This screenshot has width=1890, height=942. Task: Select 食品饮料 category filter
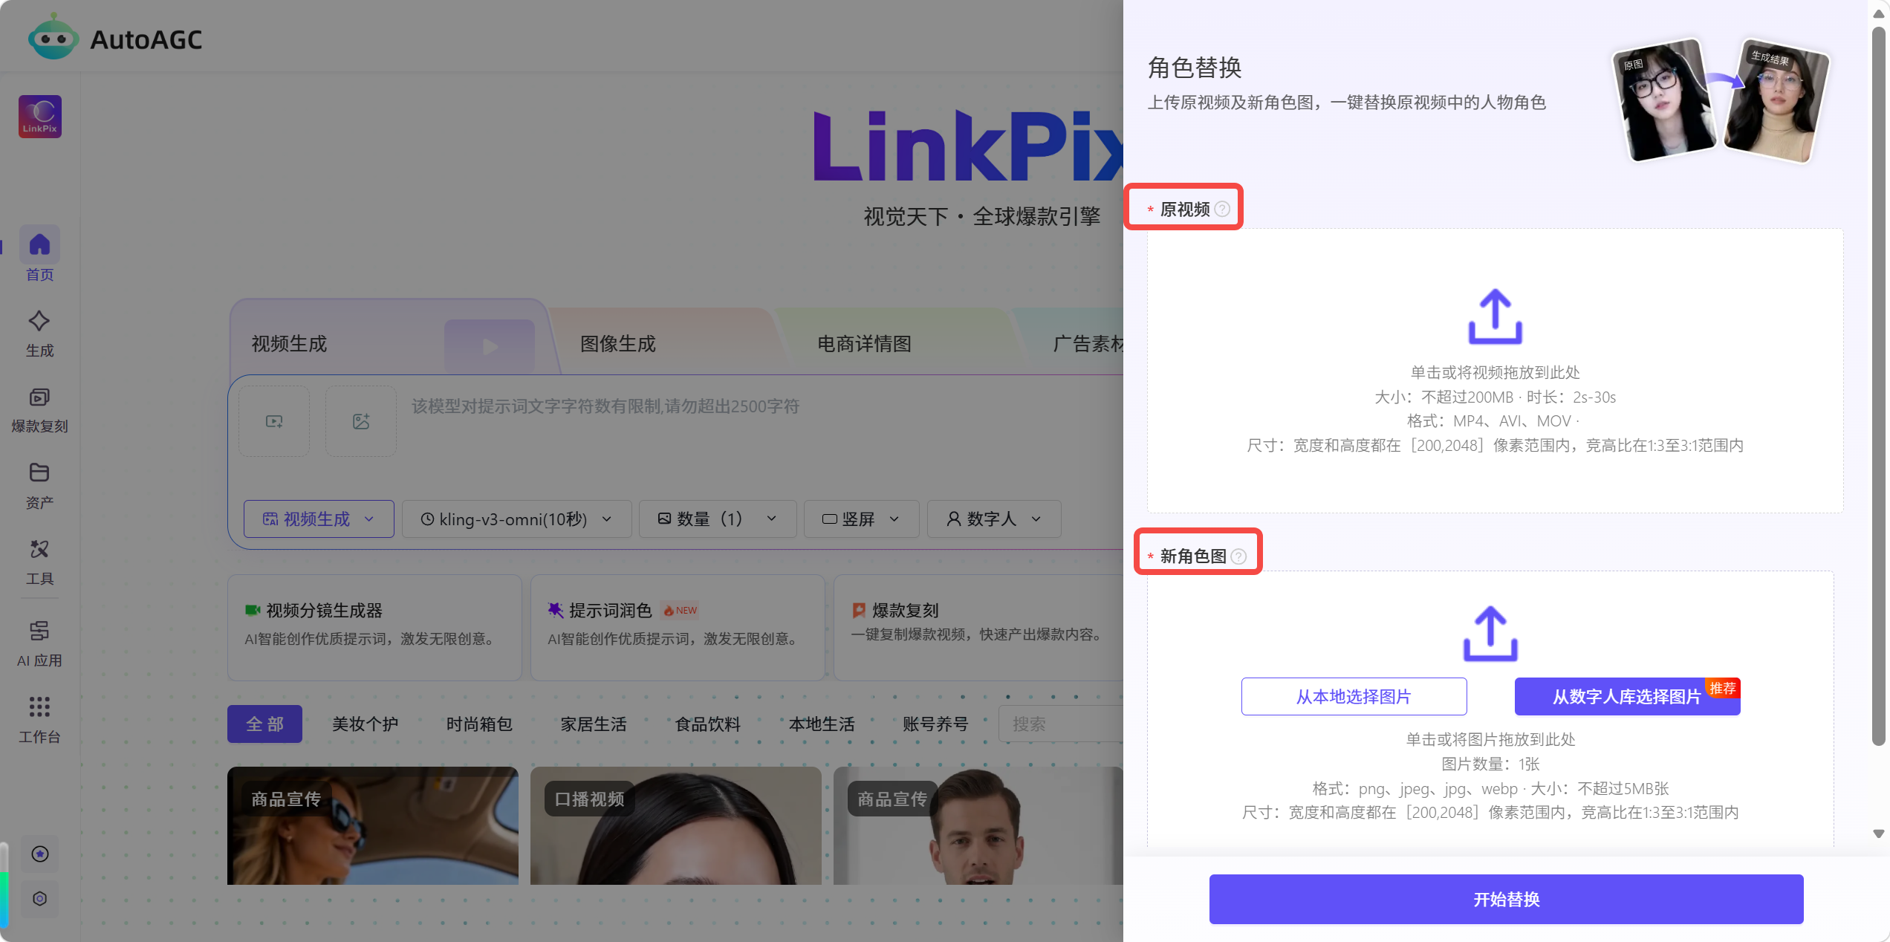708,724
